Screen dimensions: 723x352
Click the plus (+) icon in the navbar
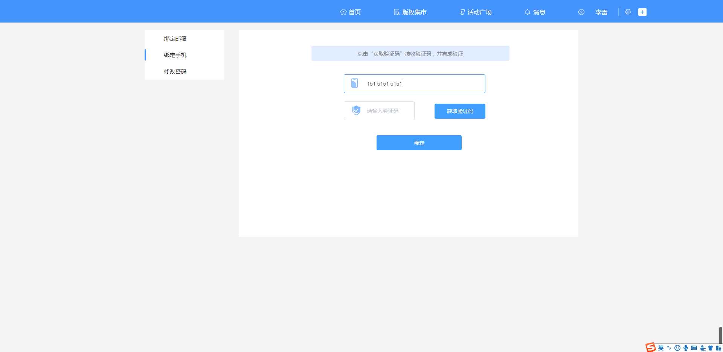[x=642, y=12]
